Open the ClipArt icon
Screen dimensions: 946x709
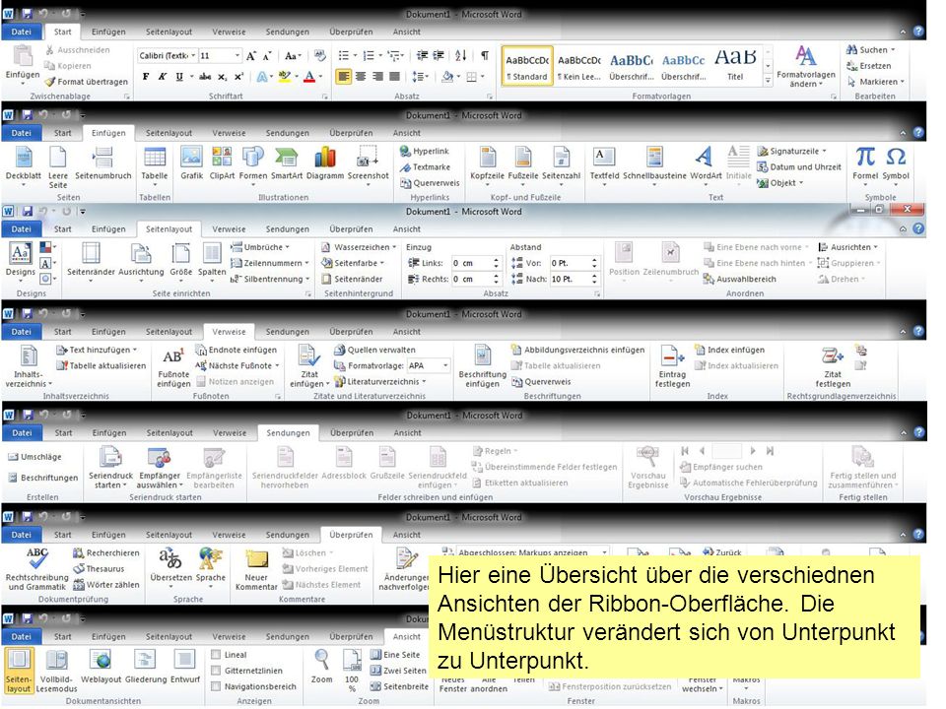click(222, 158)
